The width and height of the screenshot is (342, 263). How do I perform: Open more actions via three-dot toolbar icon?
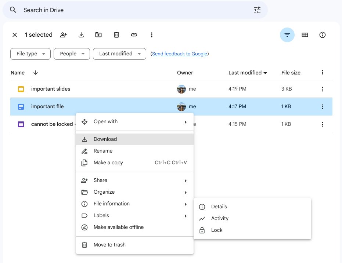151,34
